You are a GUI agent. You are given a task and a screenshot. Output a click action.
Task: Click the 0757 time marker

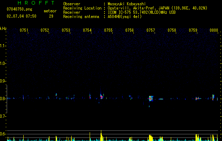151,30
